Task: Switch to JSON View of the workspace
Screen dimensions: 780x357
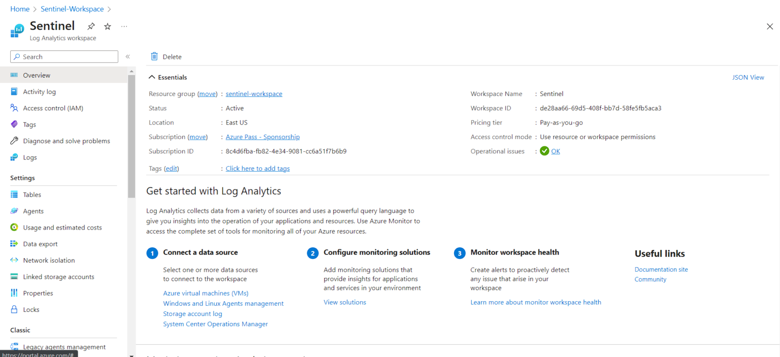Action: [748, 77]
